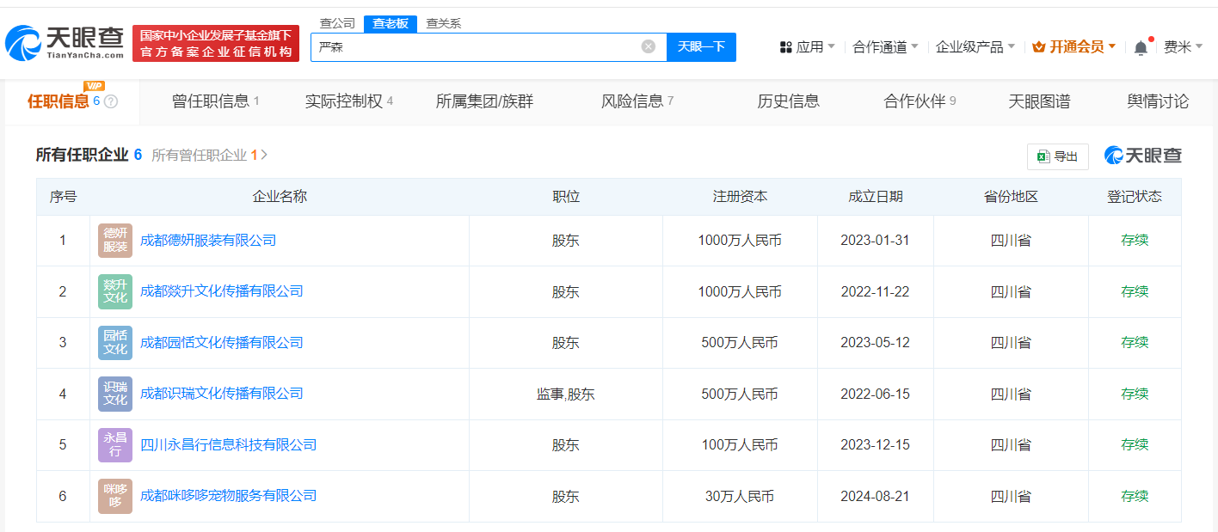
Task: Expand the 应用 dropdown menu
Action: [807, 47]
